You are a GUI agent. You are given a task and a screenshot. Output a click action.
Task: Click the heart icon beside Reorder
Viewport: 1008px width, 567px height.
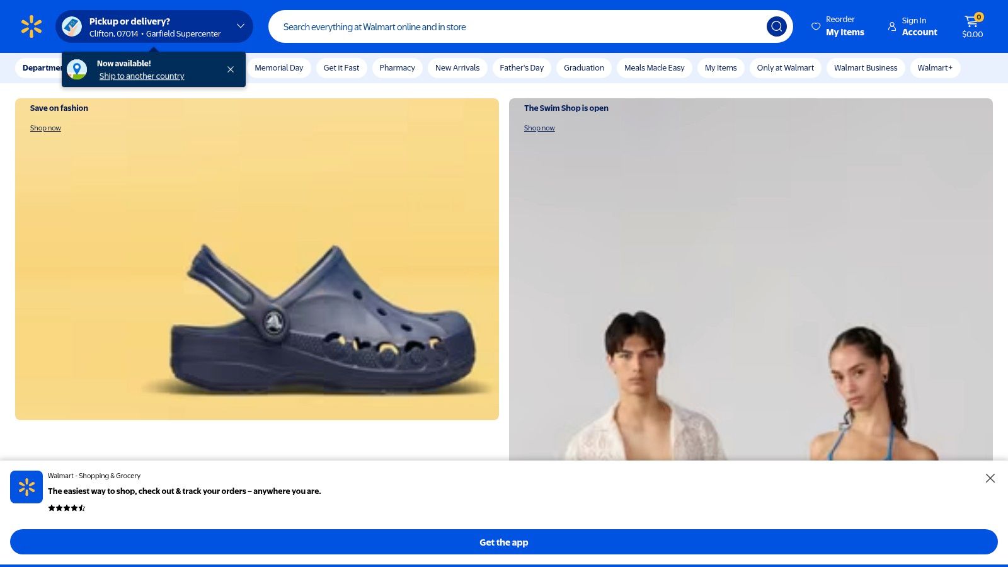[816, 26]
